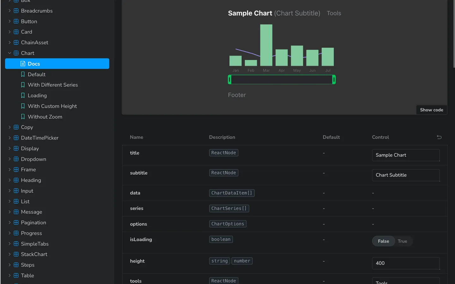
Task: Click the Steps component label
Action: pyautogui.click(x=28, y=265)
